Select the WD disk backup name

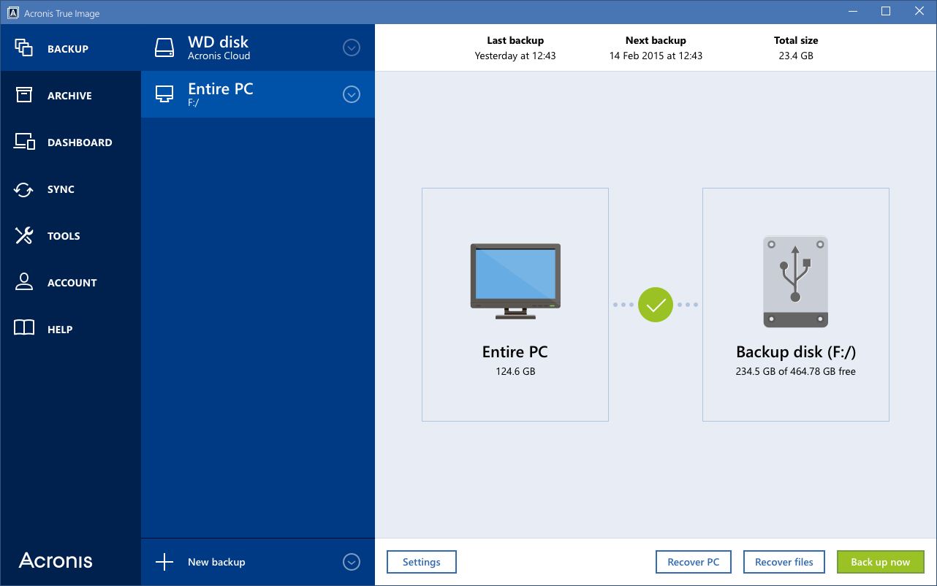(219, 42)
